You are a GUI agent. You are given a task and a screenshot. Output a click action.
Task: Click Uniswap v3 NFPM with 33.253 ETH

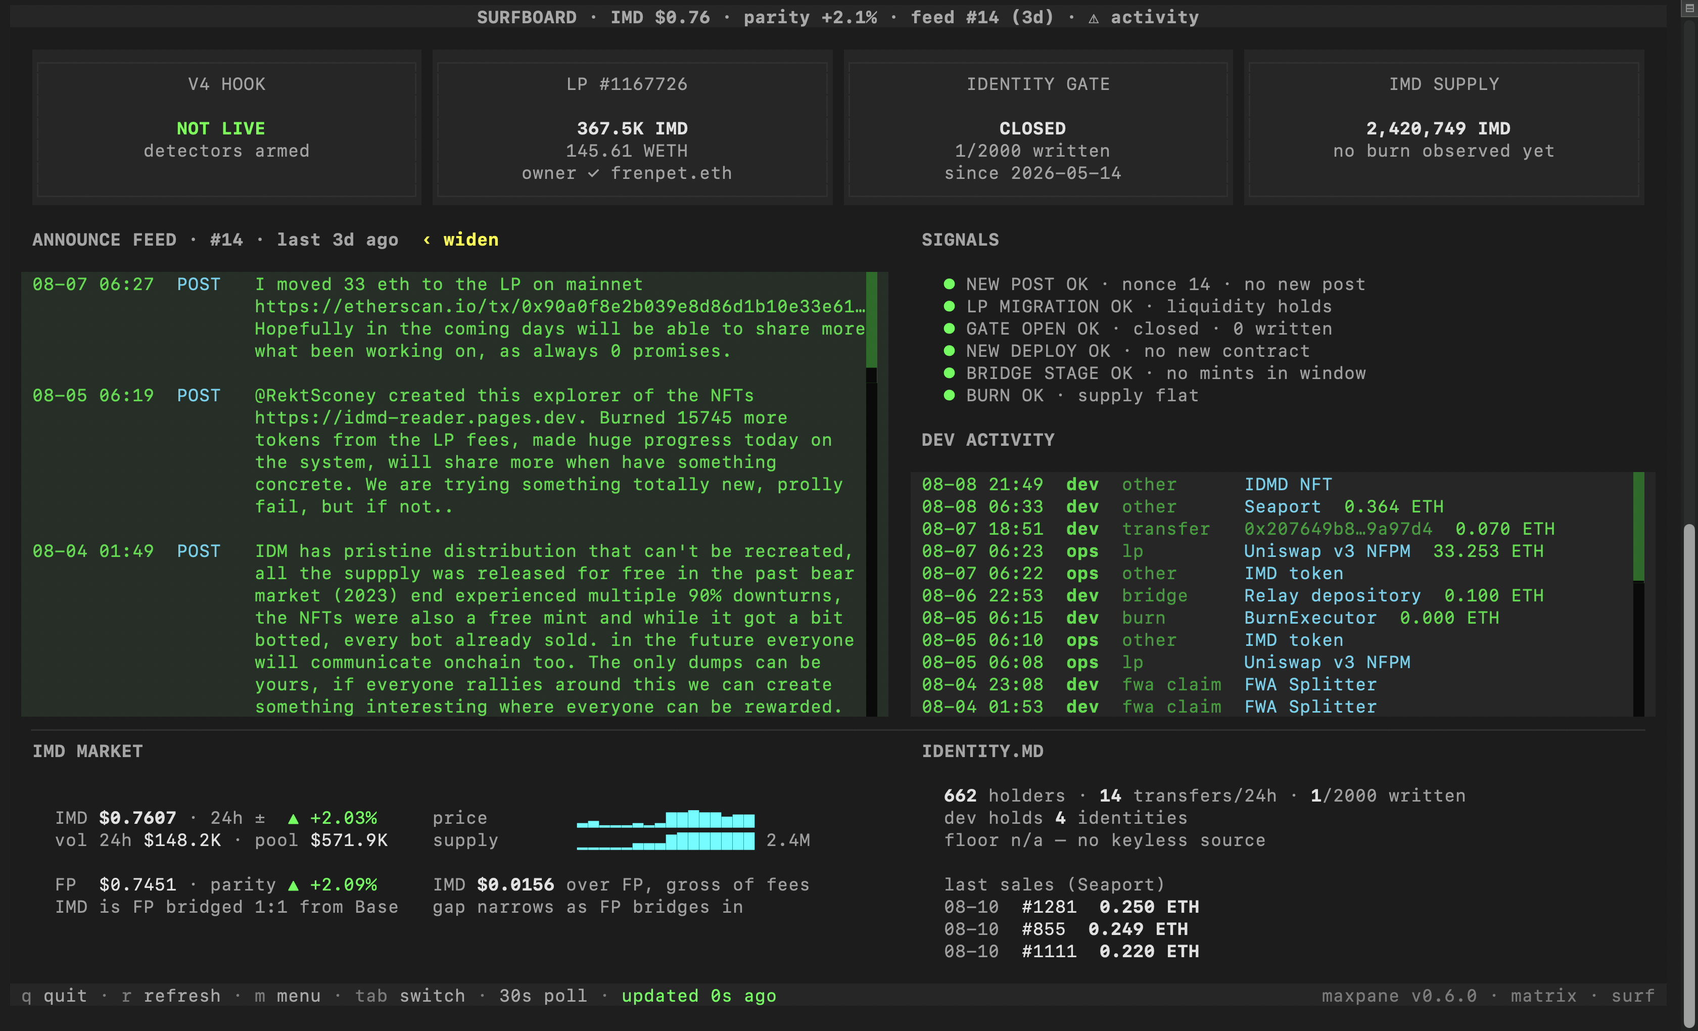point(1327,551)
